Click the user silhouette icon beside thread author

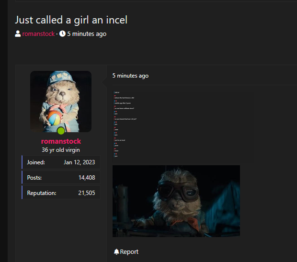point(18,34)
